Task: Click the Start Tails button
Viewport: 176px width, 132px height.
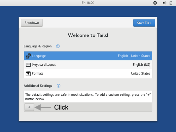Action: (144, 23)
